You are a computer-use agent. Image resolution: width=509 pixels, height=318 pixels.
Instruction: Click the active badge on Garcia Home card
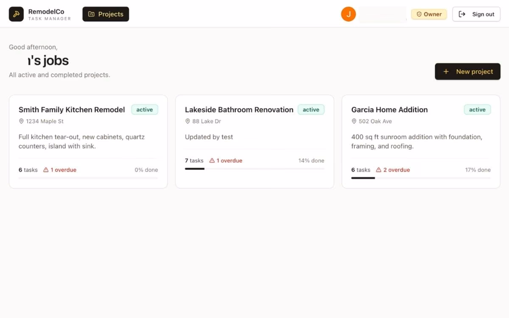477,109
